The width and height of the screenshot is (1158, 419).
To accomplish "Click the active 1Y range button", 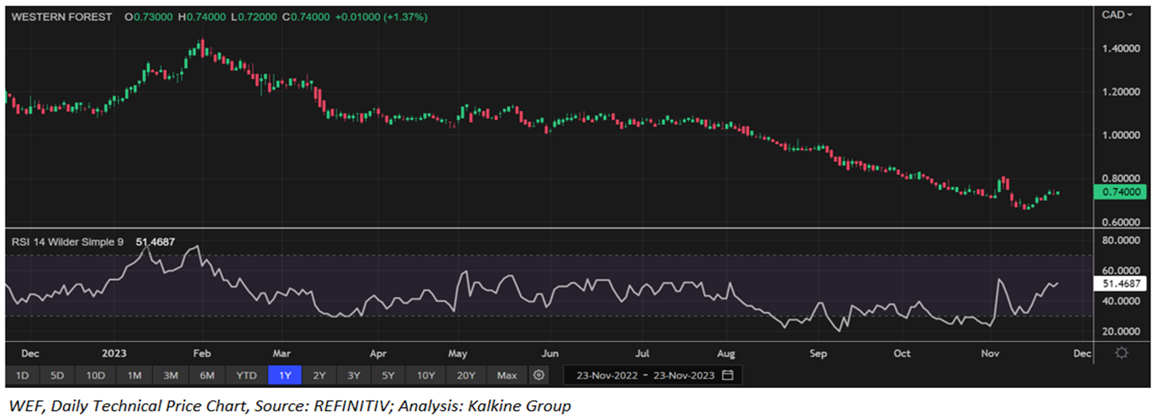I will 284,374.
